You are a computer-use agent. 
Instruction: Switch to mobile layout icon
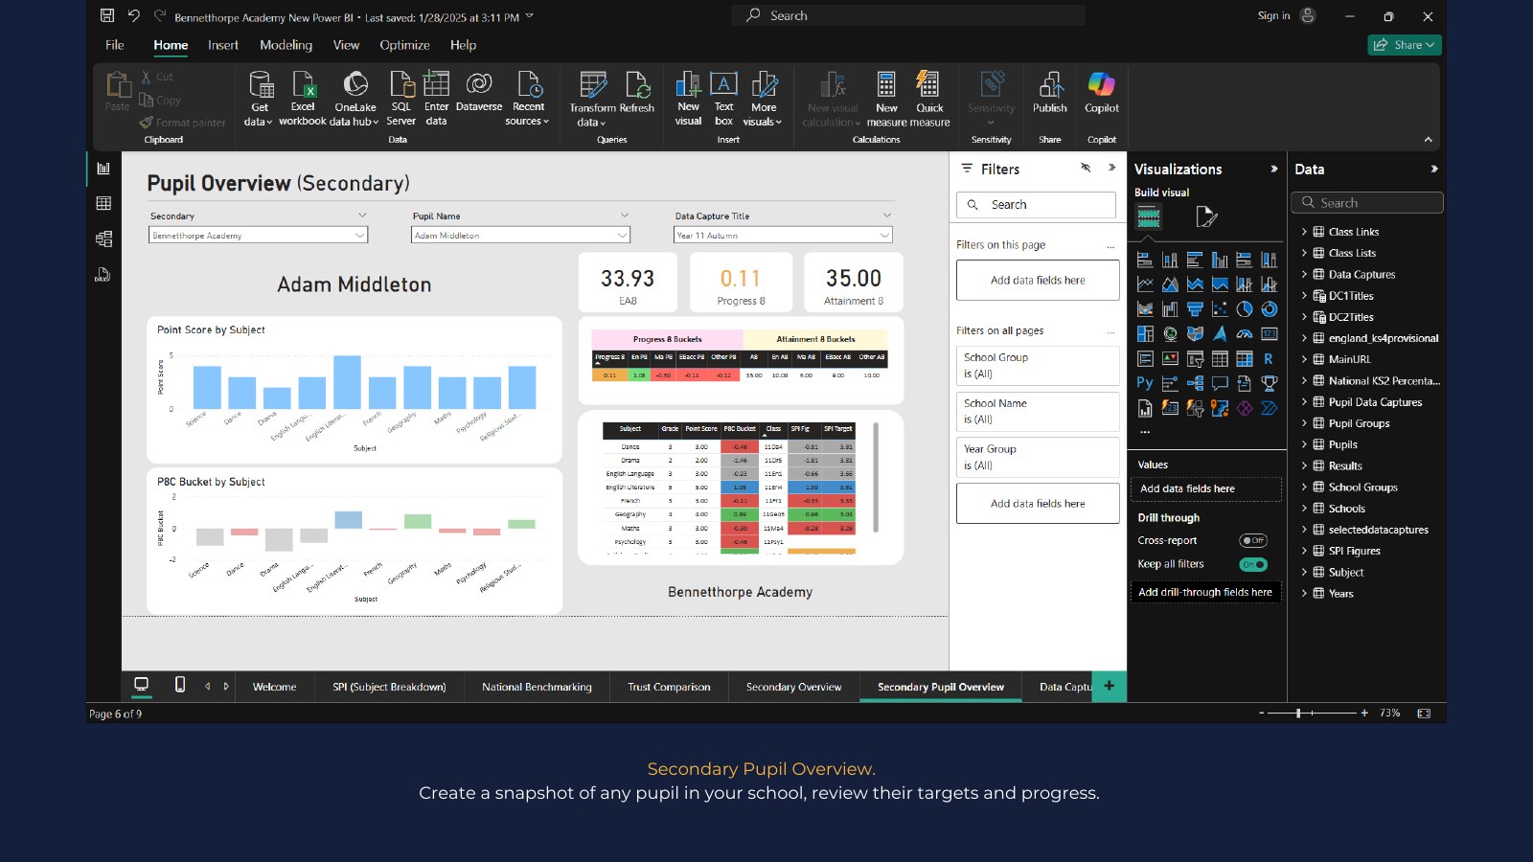(x=180, y=684)
